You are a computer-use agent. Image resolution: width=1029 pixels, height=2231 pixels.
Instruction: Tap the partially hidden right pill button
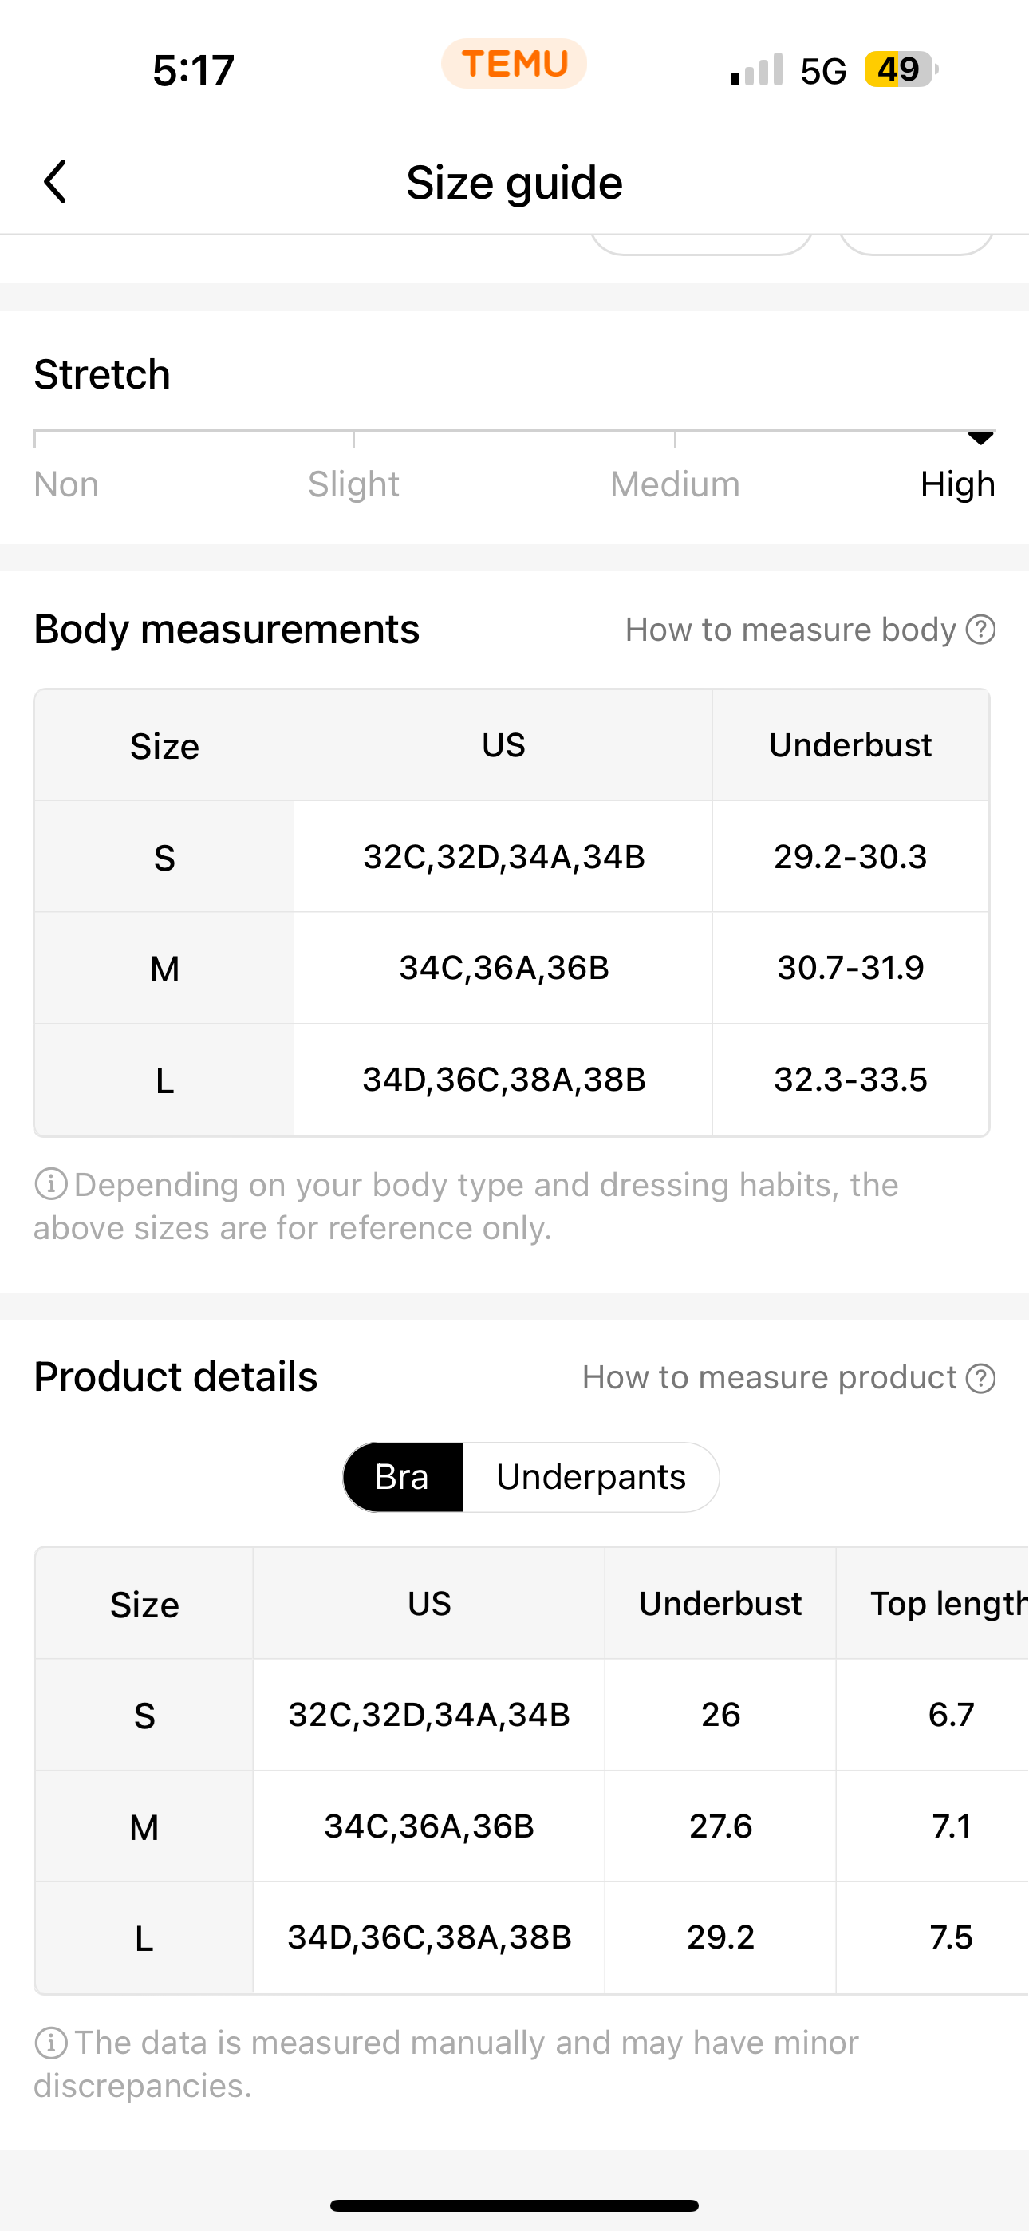coord(917,244)
